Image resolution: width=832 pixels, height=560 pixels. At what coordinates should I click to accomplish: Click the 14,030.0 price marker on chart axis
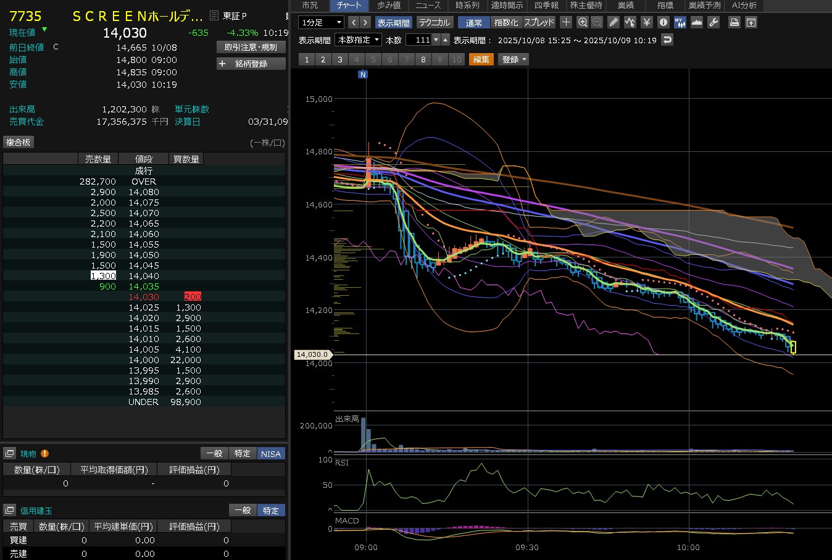(313, 354)
